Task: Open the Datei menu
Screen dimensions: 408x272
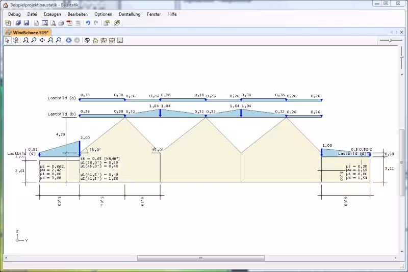Action: click(32, 14)
